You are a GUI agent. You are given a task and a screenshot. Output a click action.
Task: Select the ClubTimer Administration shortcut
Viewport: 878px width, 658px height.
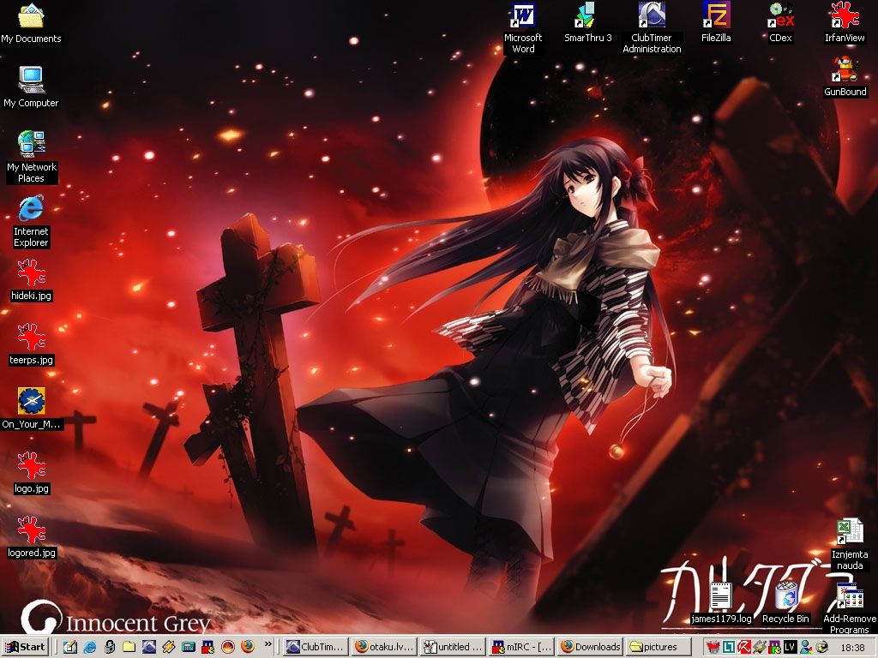[652, 28]
